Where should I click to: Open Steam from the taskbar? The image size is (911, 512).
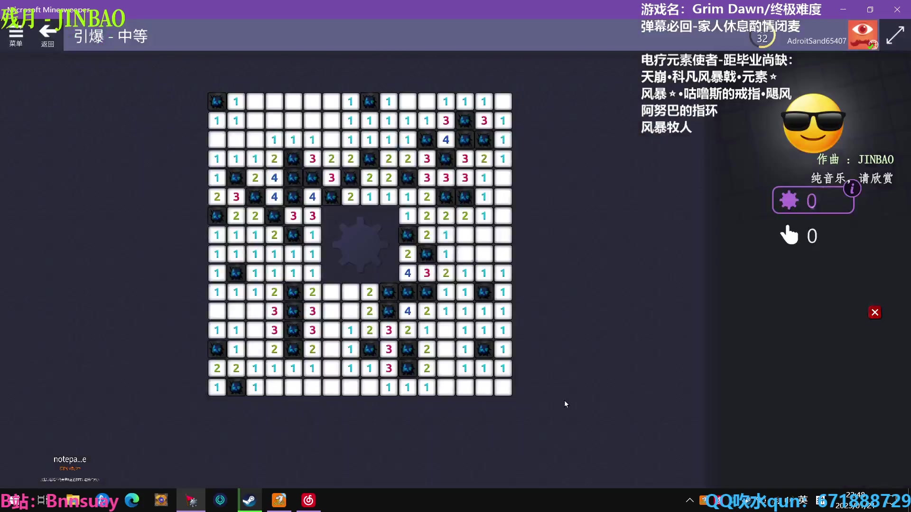pos(249,500)
